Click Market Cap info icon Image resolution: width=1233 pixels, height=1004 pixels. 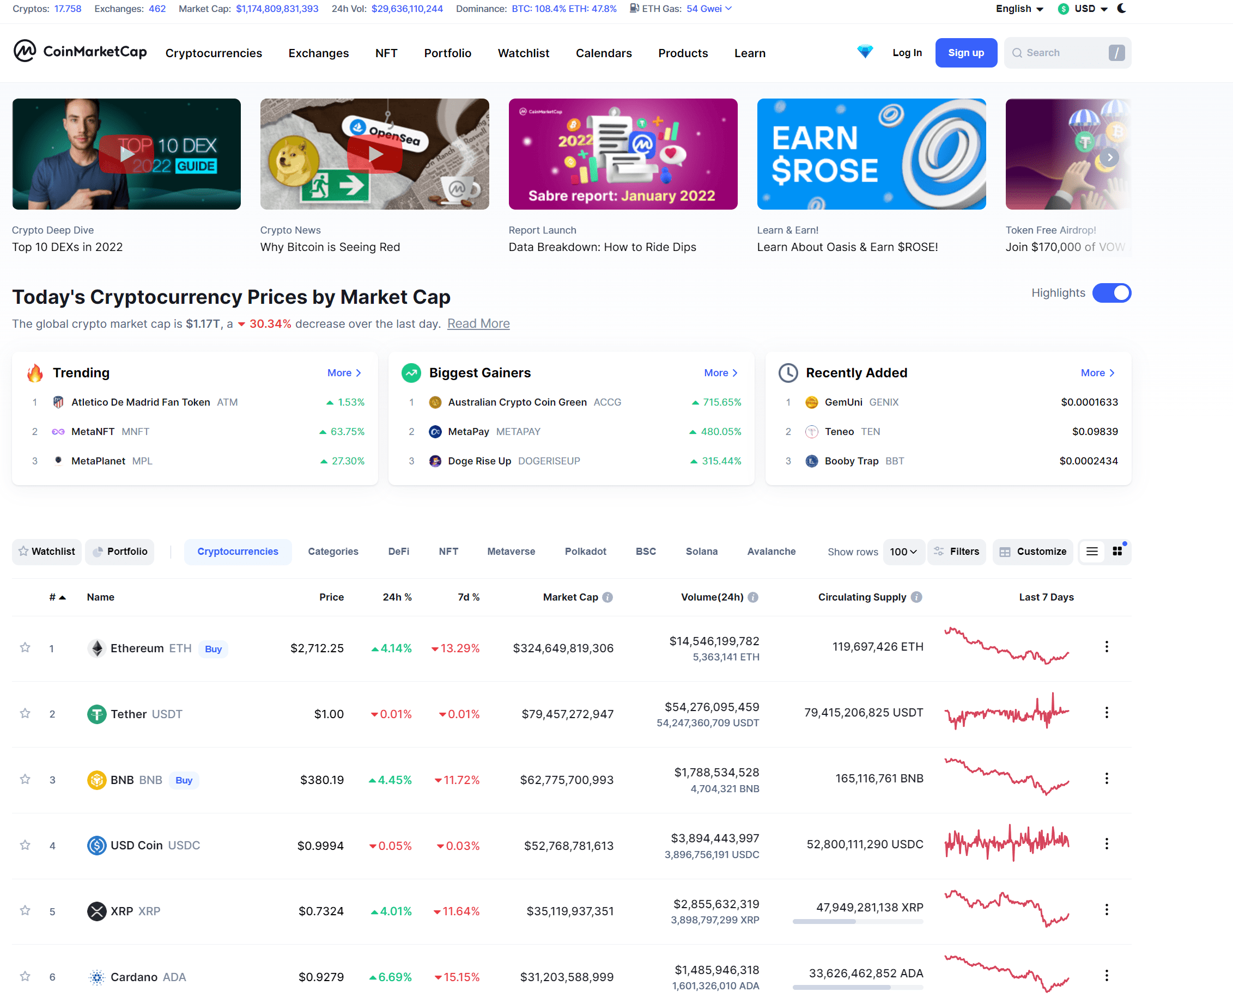607,597
